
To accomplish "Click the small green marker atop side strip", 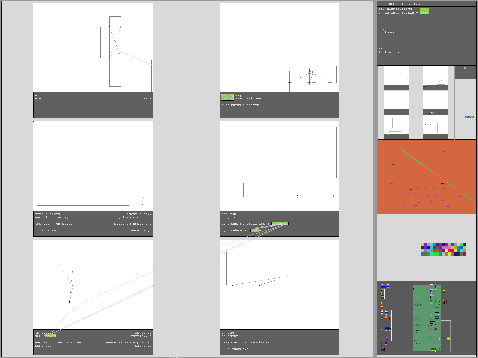I will 465,68.
